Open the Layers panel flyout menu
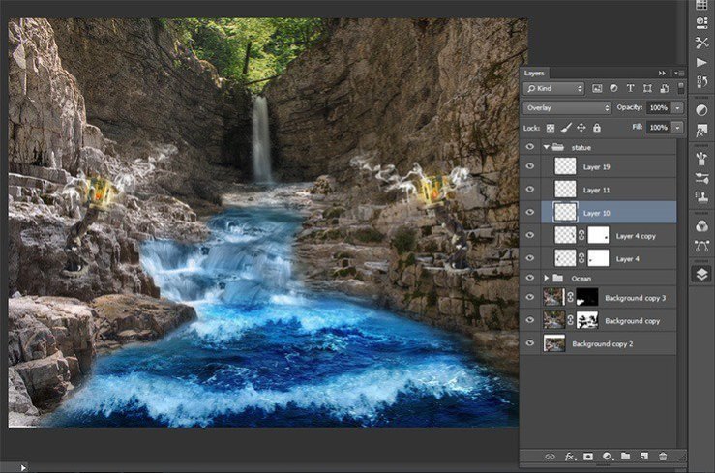 pyautogui.click(x=679, y=73)
